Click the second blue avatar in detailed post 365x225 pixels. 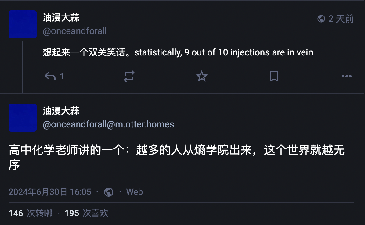point(23,118)
